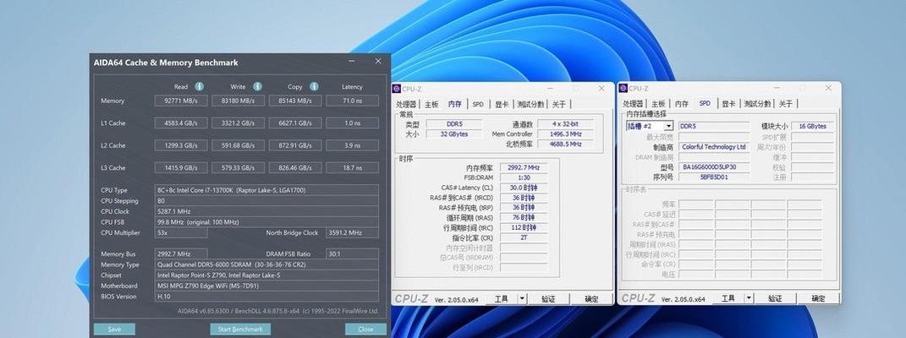Click the Memory Latency value 71.0 ns
Viewport: 906px width, 338px height.
[353, 101]
